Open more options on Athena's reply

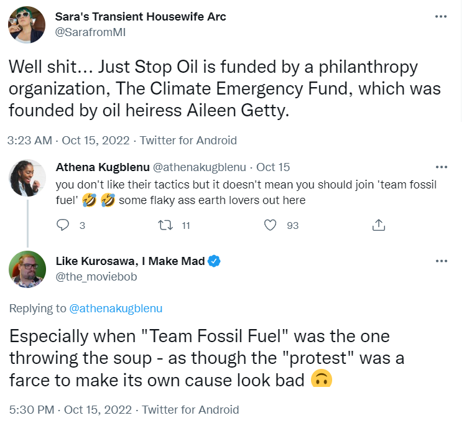441,167
